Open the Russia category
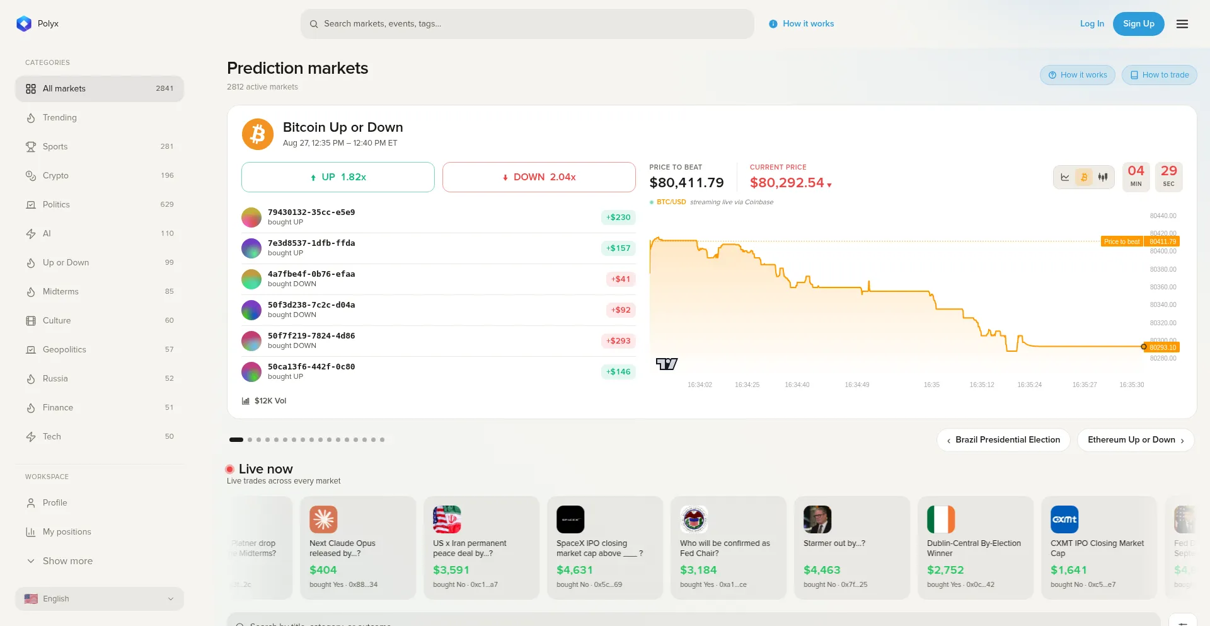 [100, 379]
